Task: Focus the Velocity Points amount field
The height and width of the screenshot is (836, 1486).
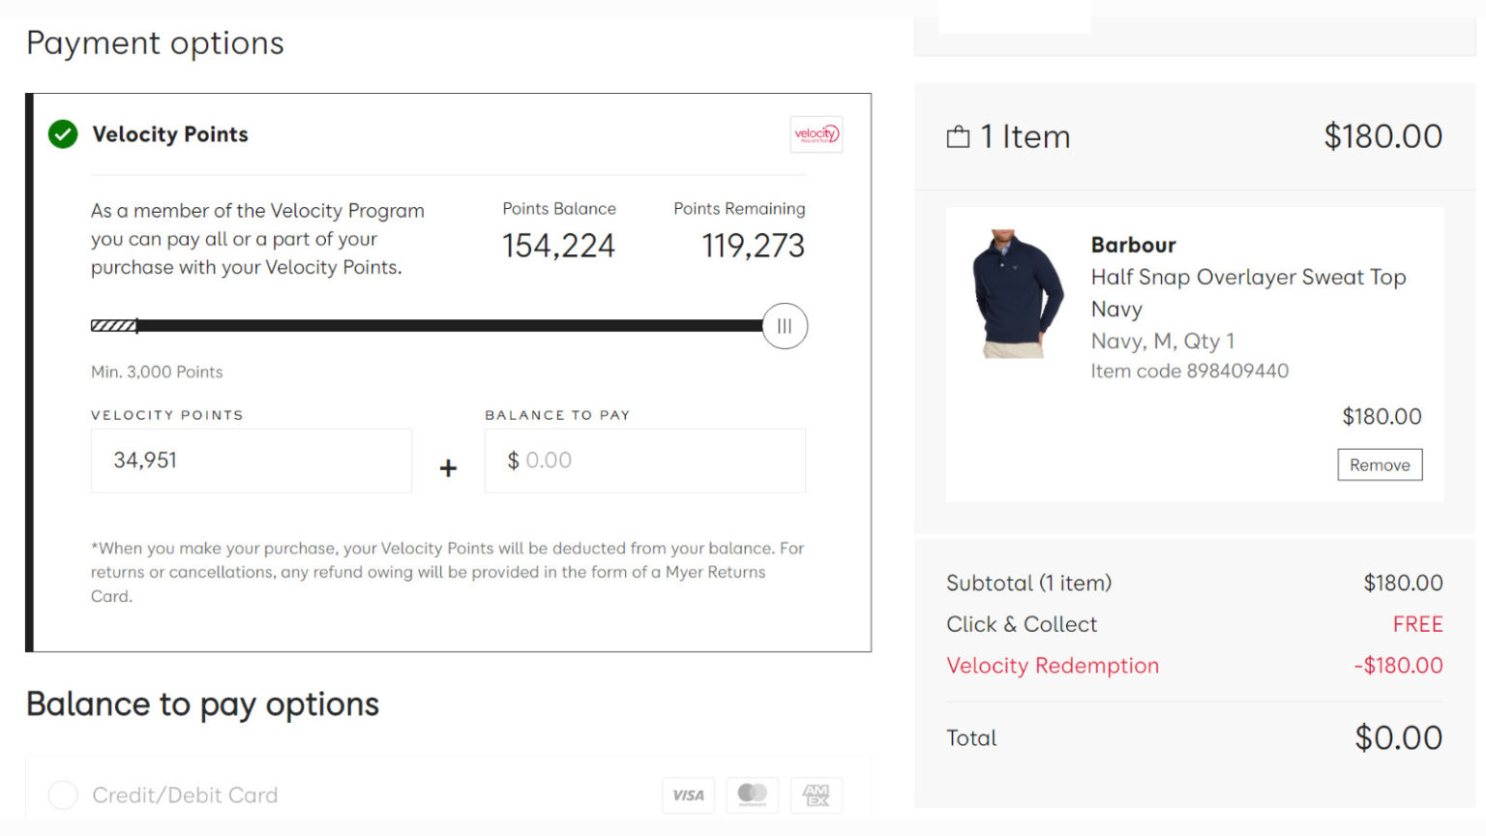Action: point(252,461)
